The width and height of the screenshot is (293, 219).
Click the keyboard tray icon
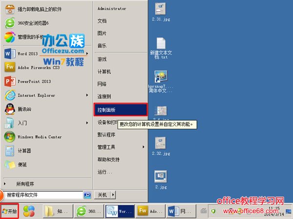point(204,211)
